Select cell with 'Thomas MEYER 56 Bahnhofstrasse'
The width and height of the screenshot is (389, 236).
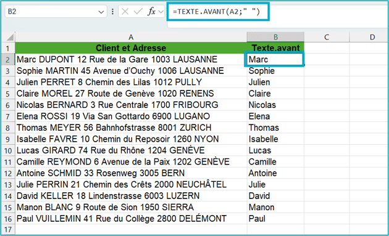pyautogui.click(x=131, y=128)
